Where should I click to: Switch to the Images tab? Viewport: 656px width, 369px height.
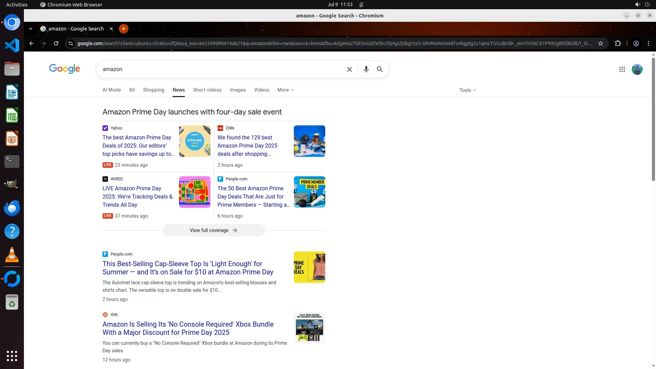click(237, 90)
